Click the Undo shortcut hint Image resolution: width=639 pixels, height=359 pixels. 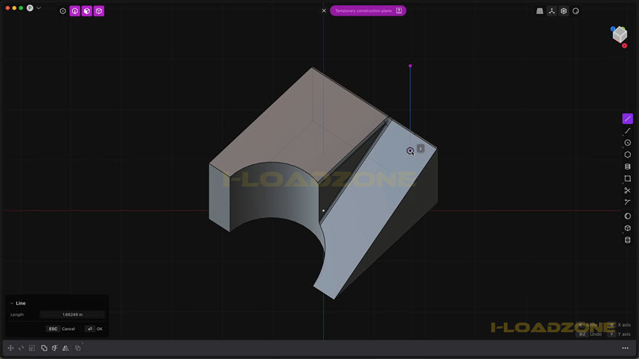[590, 334]
